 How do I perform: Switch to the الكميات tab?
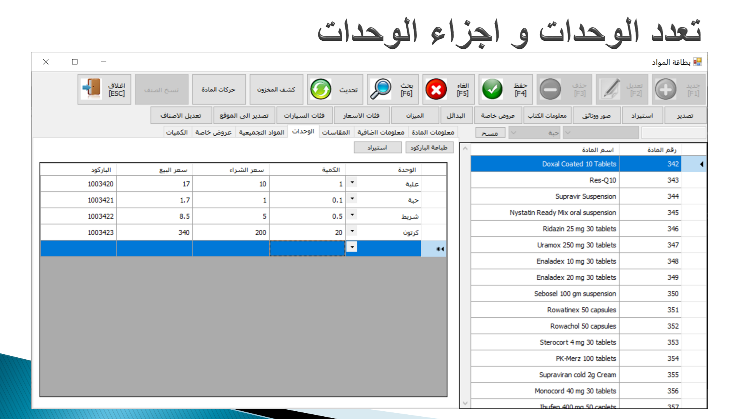point(177,133)
